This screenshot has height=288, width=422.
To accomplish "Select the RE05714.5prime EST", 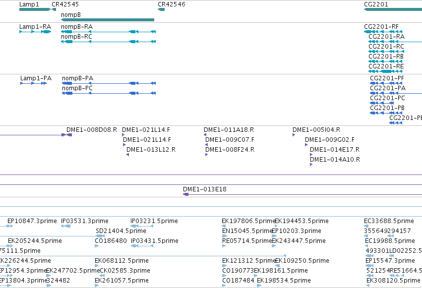I will (x=224, y=246).
